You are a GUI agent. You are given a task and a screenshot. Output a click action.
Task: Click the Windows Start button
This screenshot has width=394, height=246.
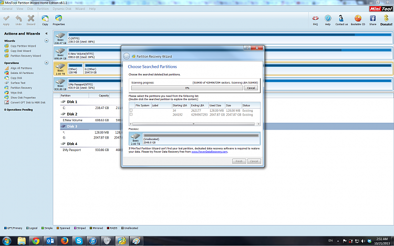pos(6,241)
